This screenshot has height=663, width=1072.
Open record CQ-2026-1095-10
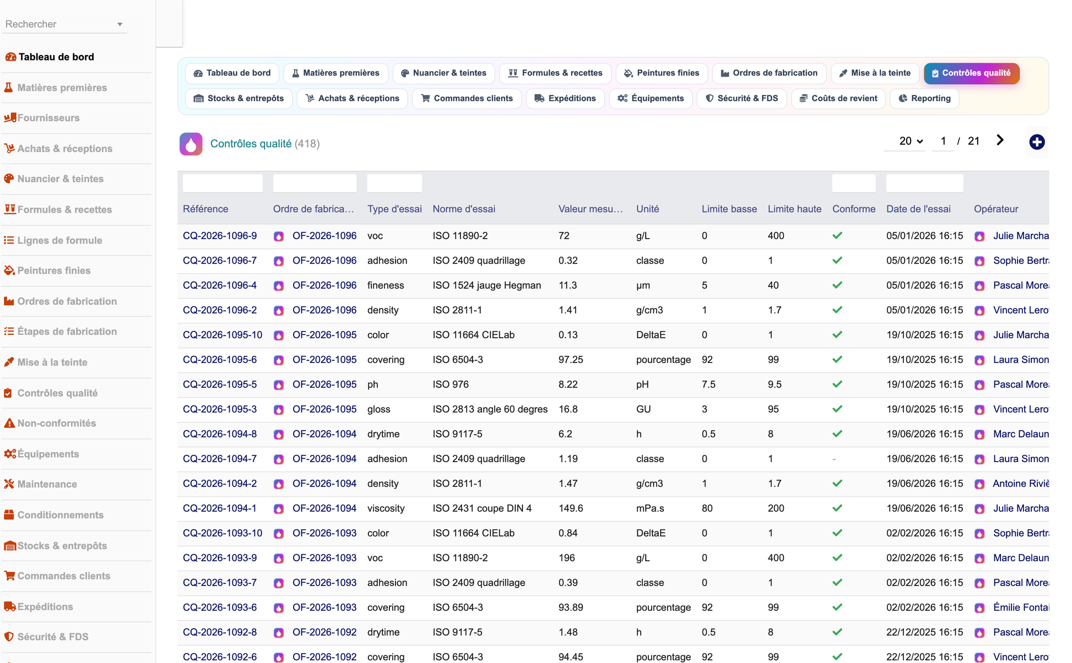223,335
